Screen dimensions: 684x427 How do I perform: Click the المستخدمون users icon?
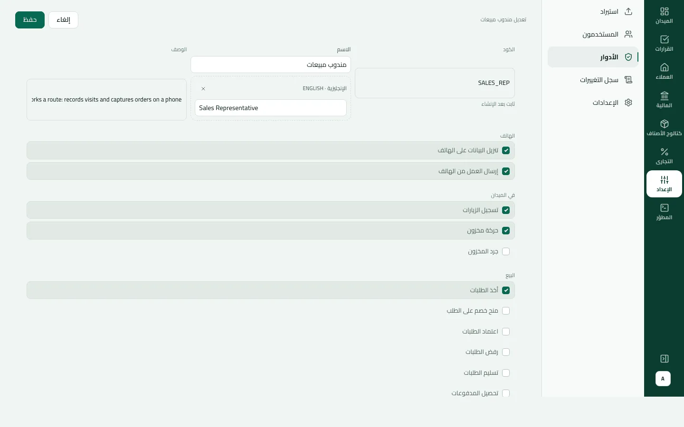(x=628, y=34)
